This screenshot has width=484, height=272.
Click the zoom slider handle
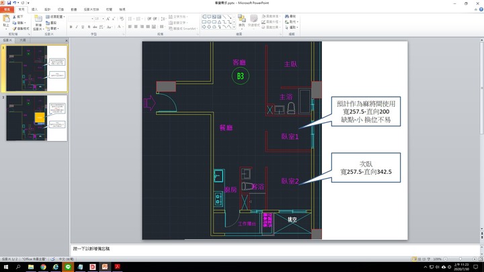click(x=460, y=259)
